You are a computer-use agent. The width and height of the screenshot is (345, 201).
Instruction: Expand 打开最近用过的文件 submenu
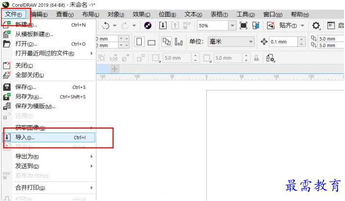click(x=49, y=53)
